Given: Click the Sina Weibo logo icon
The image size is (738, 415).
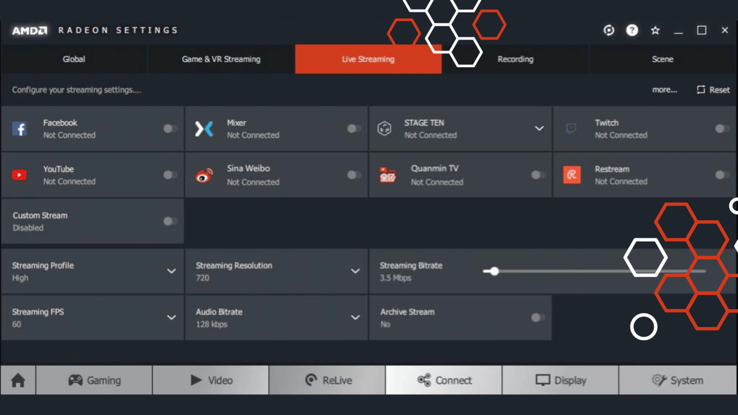Looking at the screenshot, I should (204, 175).
